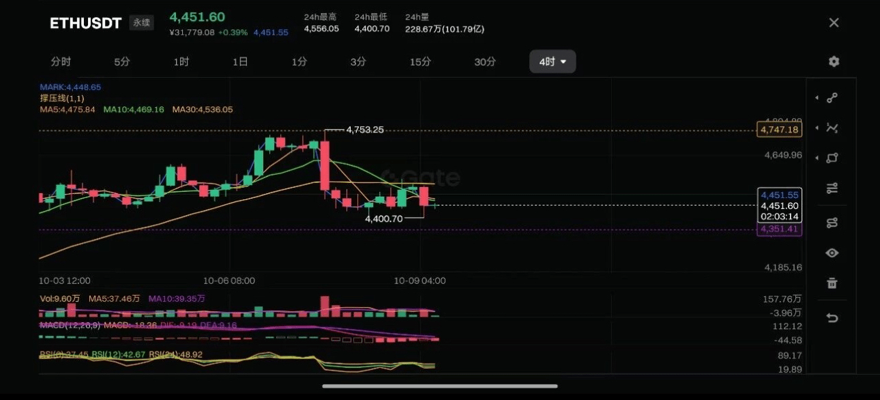
Task: Open chart settings gear icon
Action: (x=834, y=61)
